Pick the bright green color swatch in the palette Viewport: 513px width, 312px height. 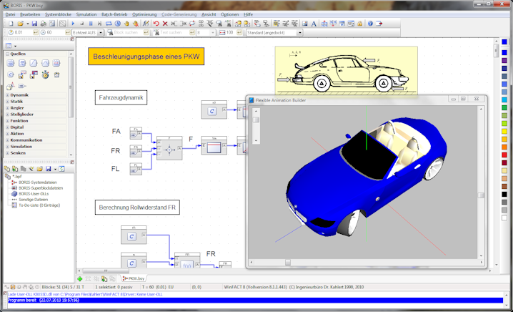click(x=504, y=124)
